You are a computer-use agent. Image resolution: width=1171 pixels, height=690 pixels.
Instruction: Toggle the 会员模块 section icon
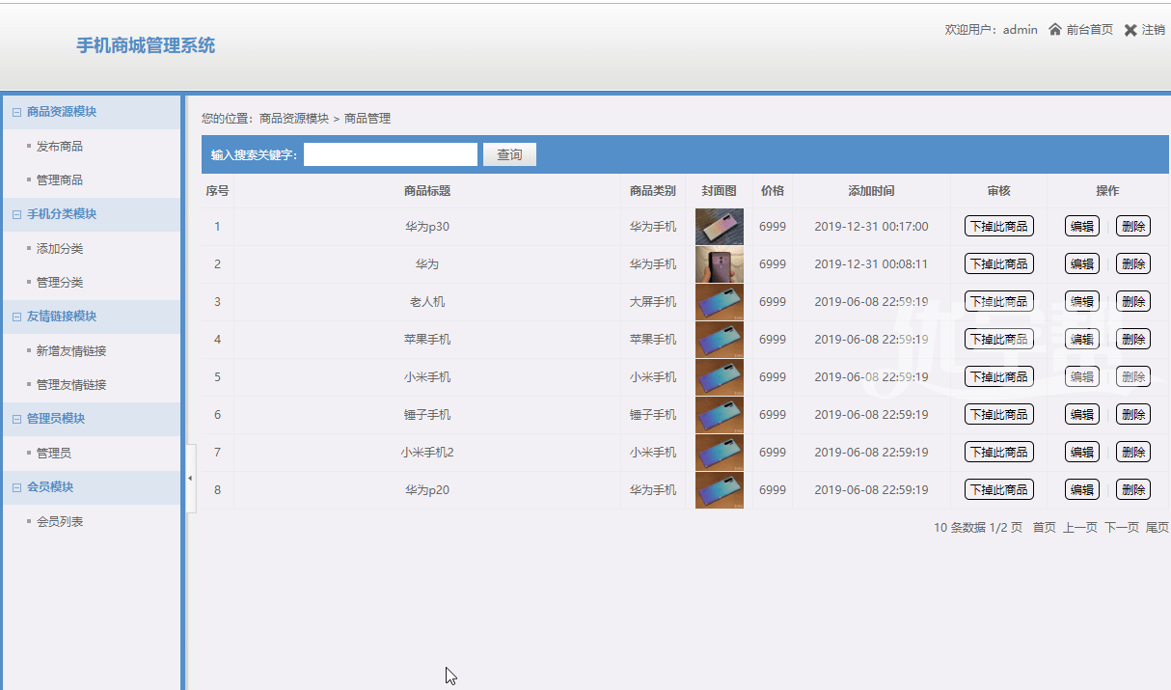tap(16, 487)
